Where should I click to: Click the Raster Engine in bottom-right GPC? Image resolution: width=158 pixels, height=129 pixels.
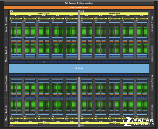pyautogui.click(x=114, y=123)
